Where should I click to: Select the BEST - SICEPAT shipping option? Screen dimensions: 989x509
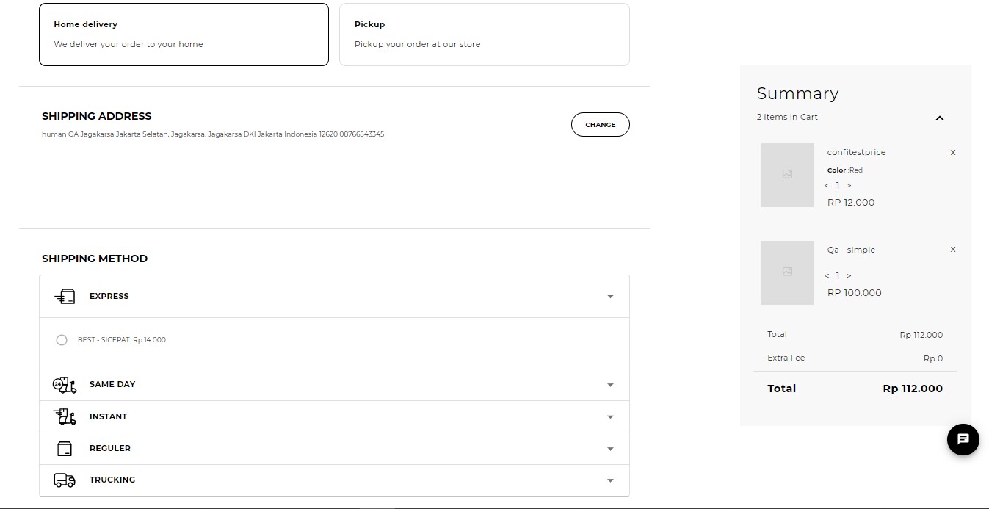(x=62, y=339)
